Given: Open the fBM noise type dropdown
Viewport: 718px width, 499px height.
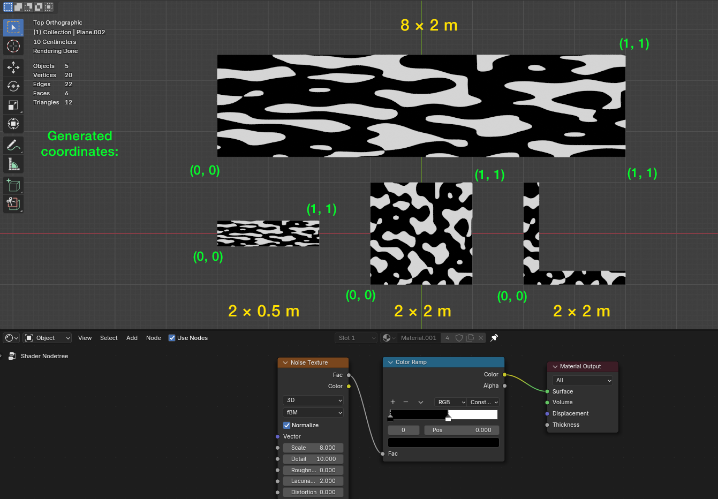Looking at the screenshot, I should point(313,412).
